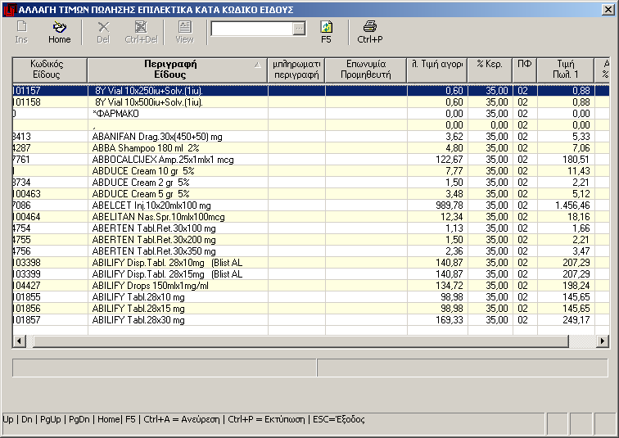Select ABERTEN Tabl.Ret.30x200 mg row

point(310,240)
